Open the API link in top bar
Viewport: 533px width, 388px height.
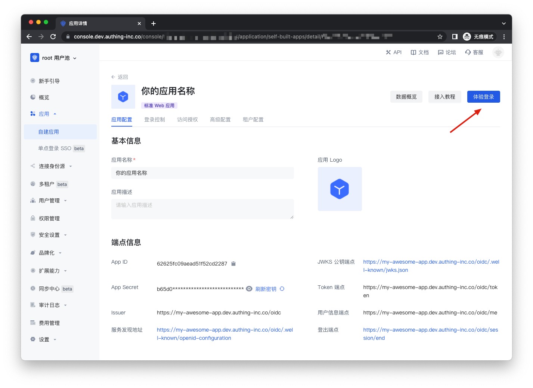394,52
